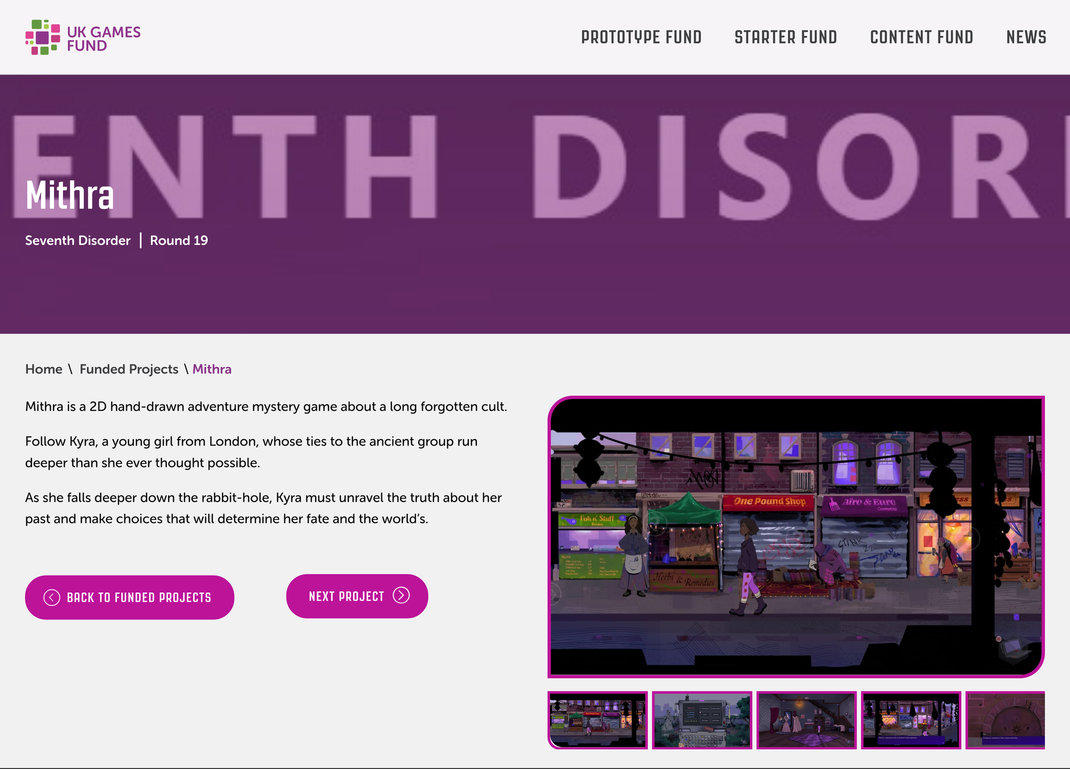This screenshot has height=769, width=1070.
Task: Open the main Mithra street scene image
Action: coord(796,537)
